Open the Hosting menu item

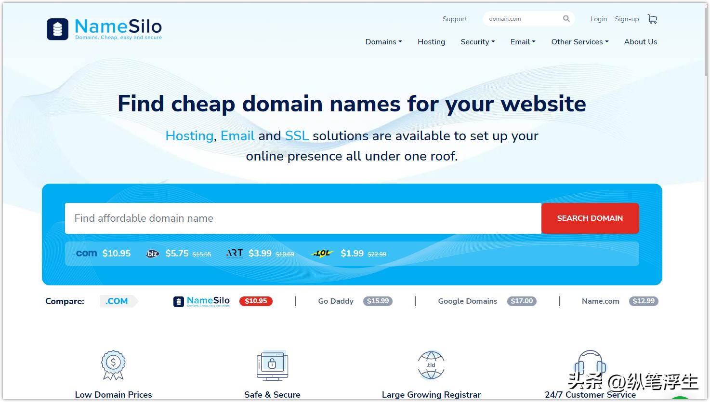431,42
